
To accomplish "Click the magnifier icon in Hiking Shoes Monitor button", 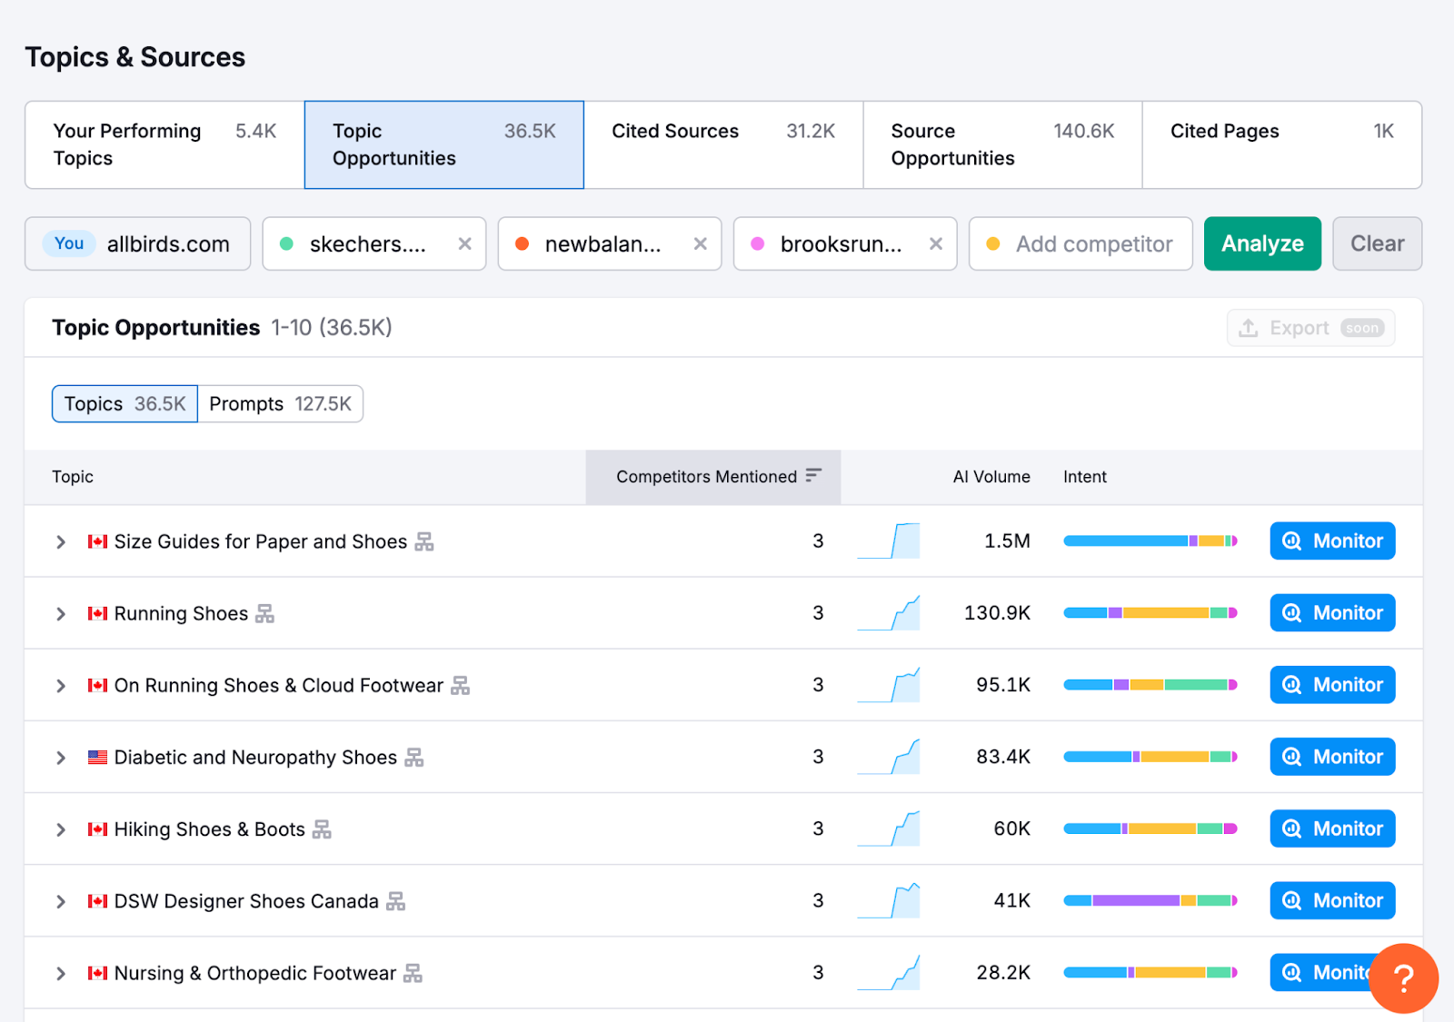I will [1292, 828].
